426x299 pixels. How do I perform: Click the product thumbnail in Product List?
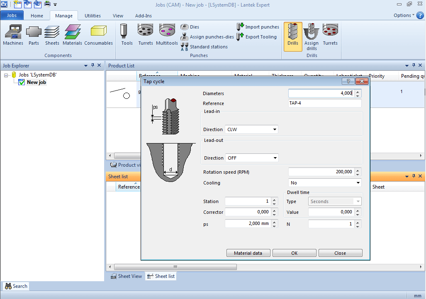(120, 94)
